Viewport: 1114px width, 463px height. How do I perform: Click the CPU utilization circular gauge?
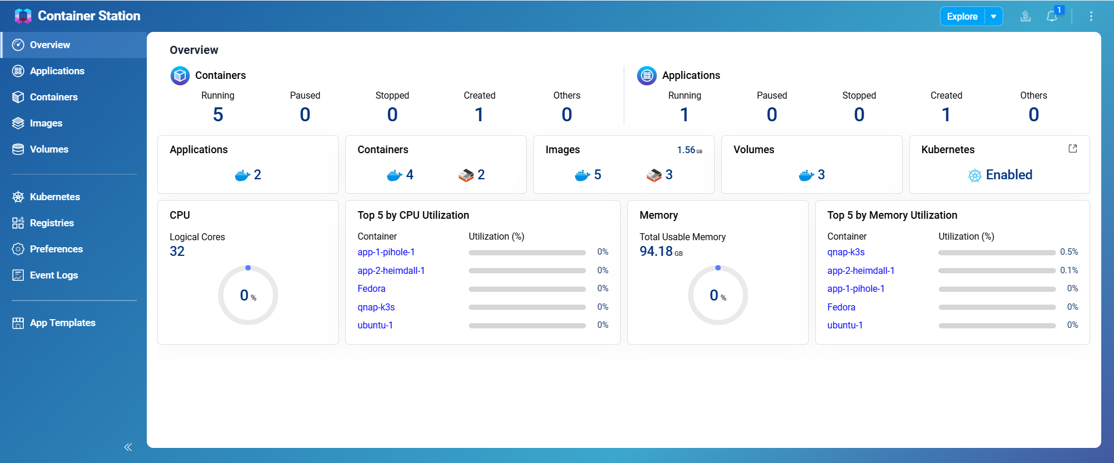coord(248,295)
